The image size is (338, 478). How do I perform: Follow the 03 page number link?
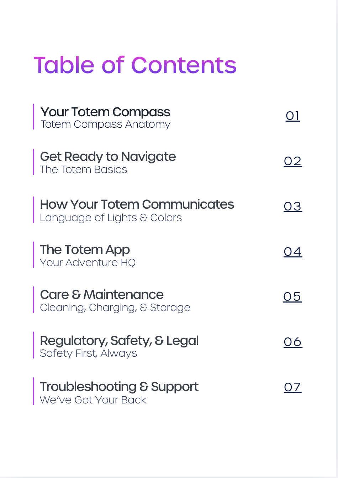(293, 207)
